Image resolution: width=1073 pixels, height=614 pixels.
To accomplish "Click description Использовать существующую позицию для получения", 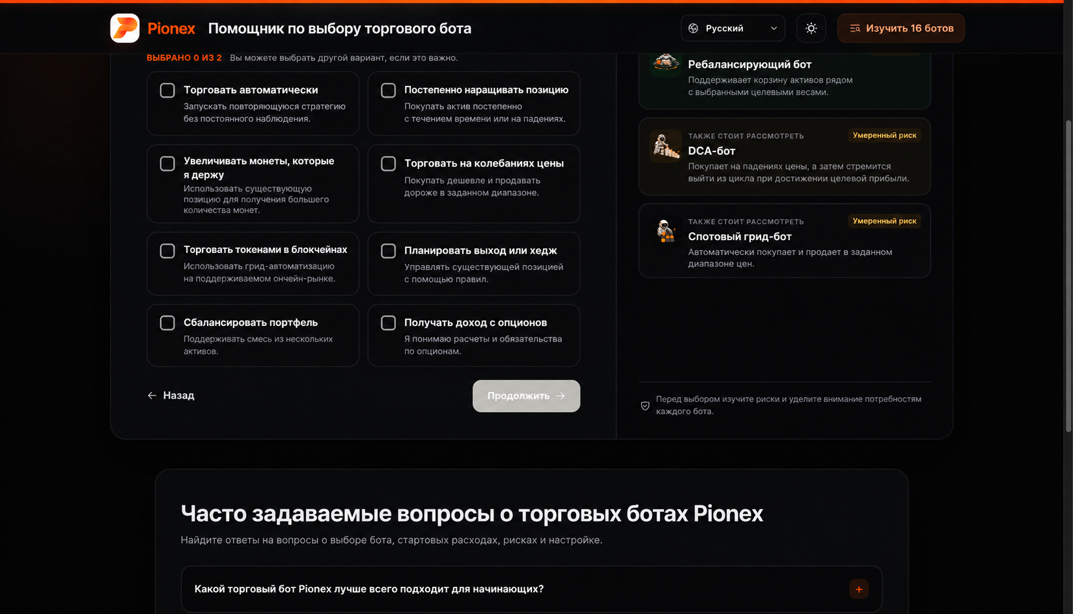I will [x=256, y=199].
